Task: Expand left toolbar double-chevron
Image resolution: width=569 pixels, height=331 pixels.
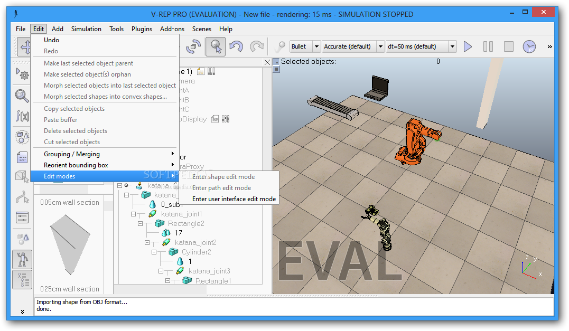Action: tap(22, 312)
